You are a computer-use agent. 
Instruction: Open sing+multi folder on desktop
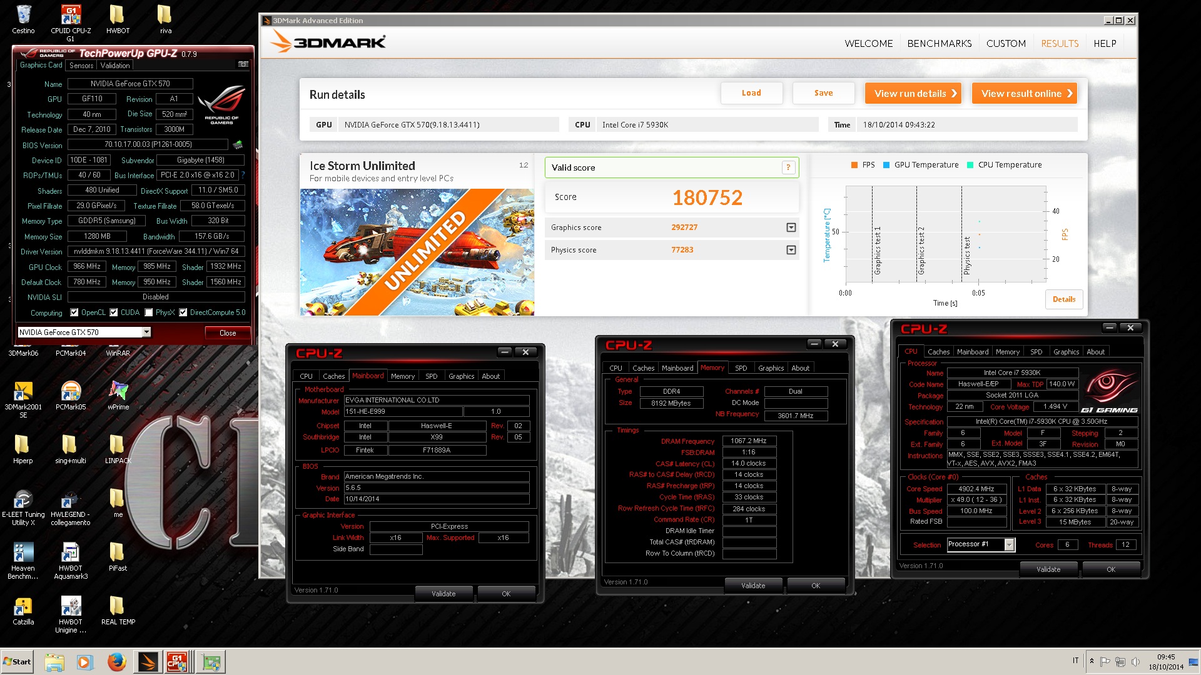pyautogui.click(x=70, y=449)
